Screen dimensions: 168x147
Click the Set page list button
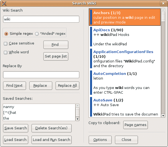(56, 56)
